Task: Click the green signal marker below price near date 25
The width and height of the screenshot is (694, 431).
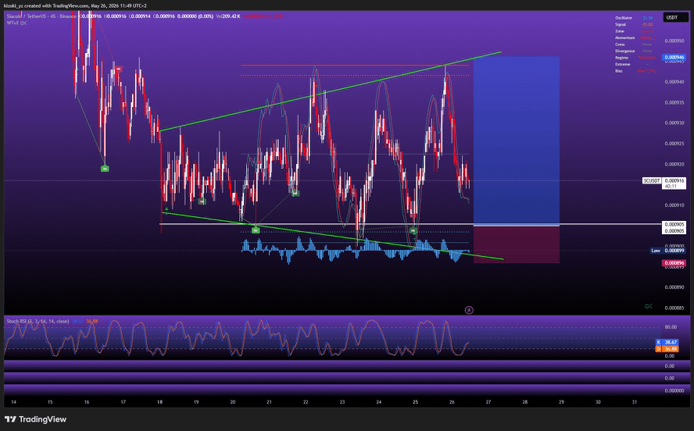Action: click(413, 230)
